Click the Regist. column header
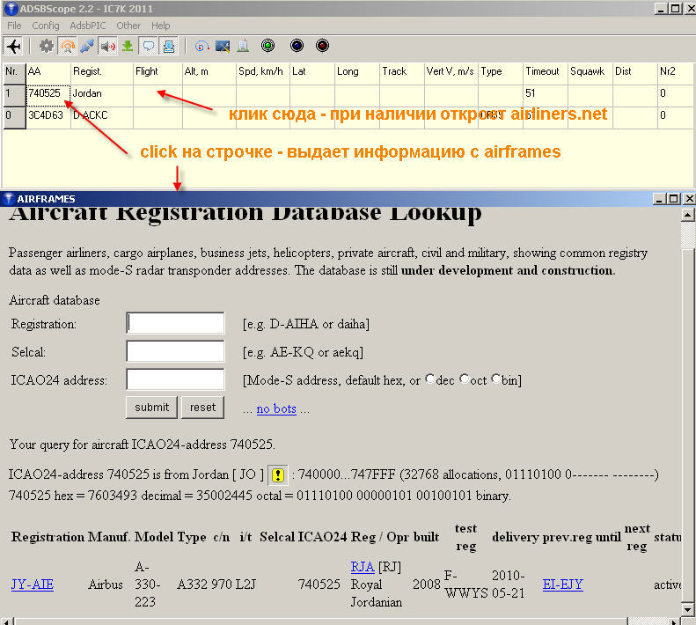This screenshot has width=696, height=625. (102, 73)
